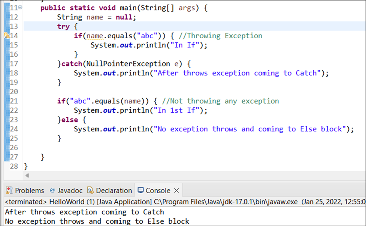
Task: Click 'args' parameter on line 11
Action: tap(187, 8)
